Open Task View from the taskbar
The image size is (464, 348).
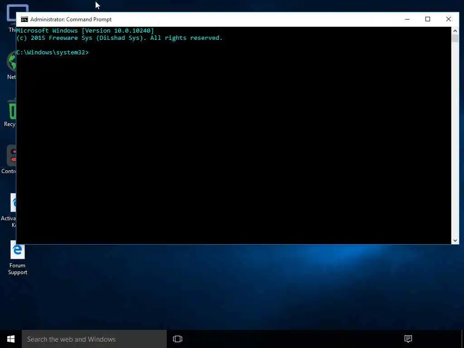click(178, 339)
